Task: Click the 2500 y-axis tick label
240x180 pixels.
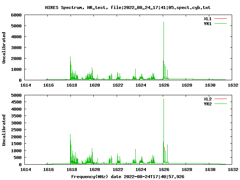Action: [x=16, y=130]
